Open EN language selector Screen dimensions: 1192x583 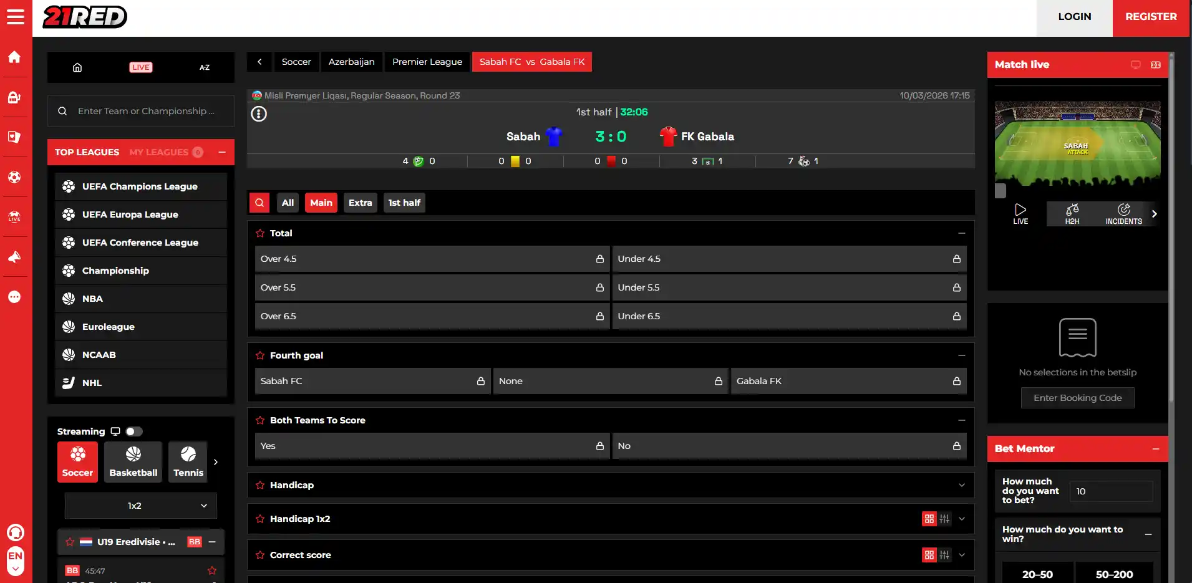click(x=16, y=561)
